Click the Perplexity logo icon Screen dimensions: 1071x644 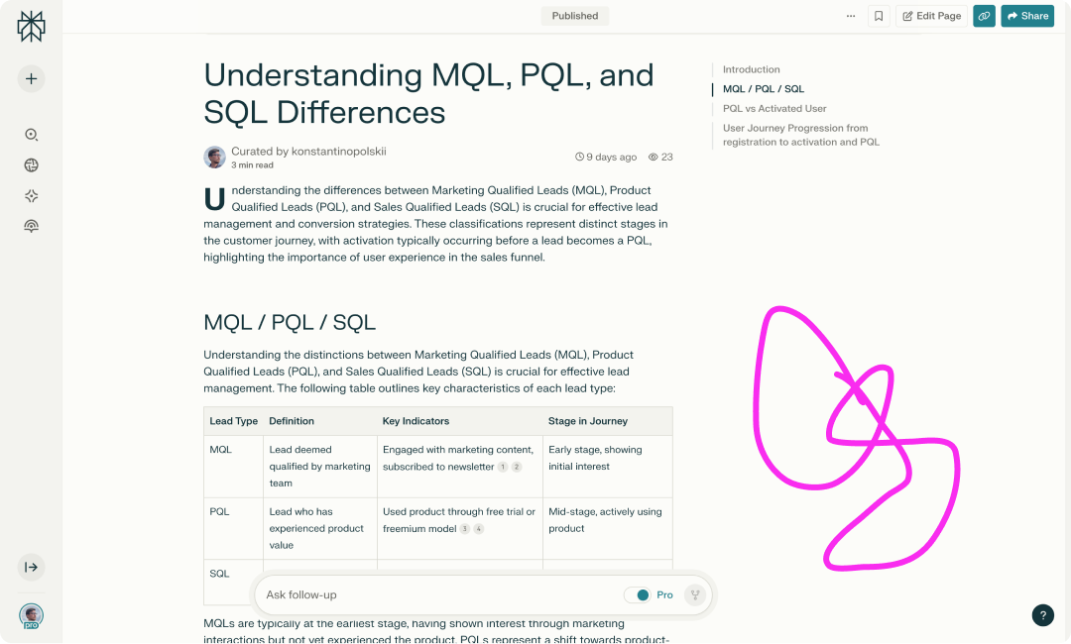click(31, 27)
